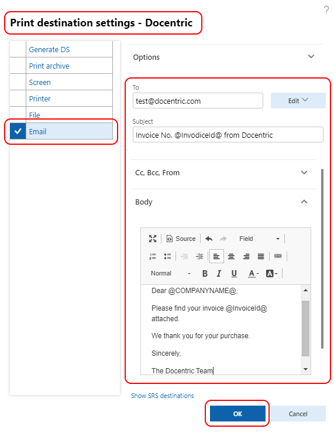
Task: Place cursor after 'The Docentric Team'
Action: (214, 370)
